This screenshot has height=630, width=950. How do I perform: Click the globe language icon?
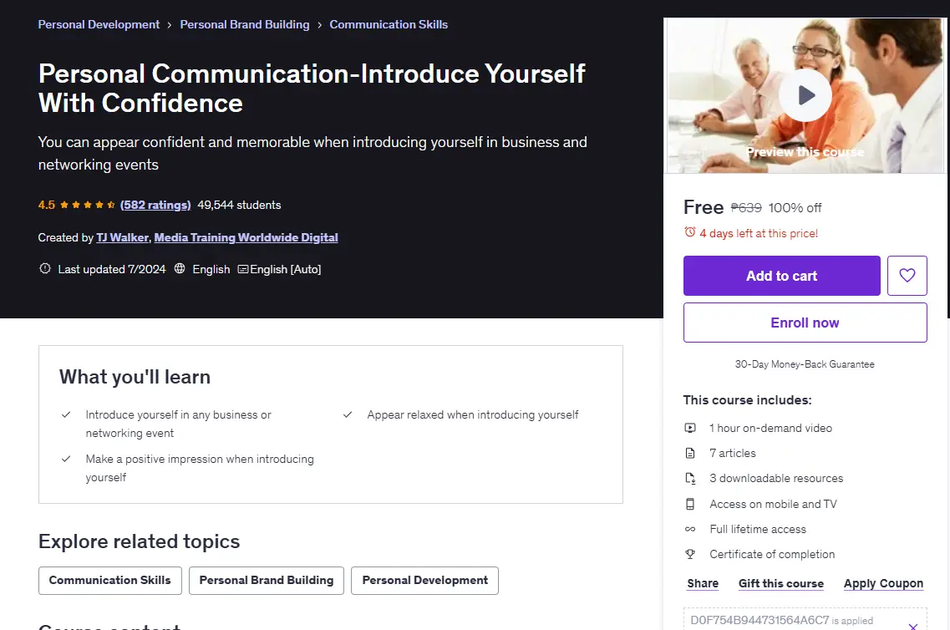pos(180,268)
